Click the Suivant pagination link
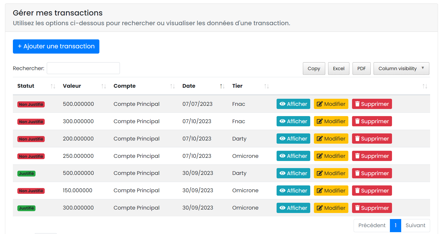Viewport: 443px width, 234px height. 415,225
